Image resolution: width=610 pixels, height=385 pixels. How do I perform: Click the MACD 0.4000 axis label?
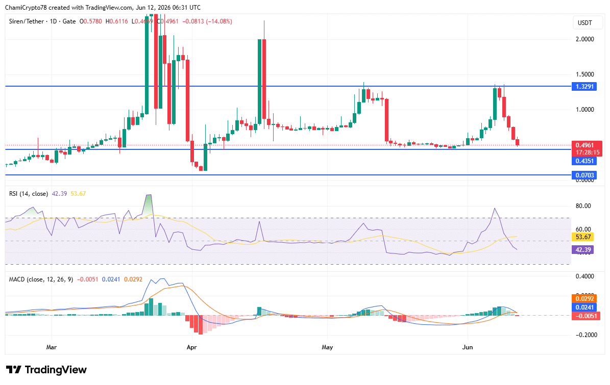click(x=584, y=276)
